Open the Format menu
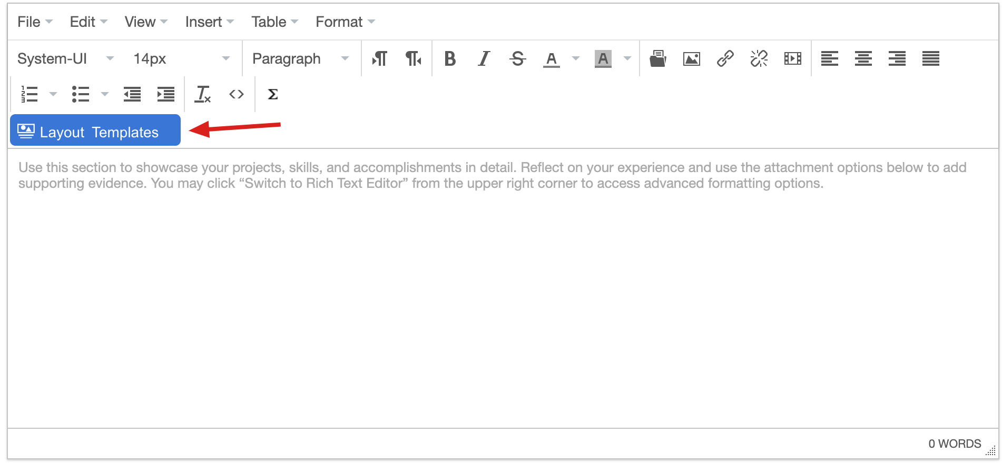The image size is (1002, 463). click(345, 22)
